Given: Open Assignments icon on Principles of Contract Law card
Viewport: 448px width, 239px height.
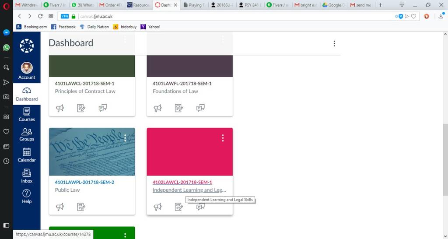Looking at the screenshot, I should coord(81,108).
